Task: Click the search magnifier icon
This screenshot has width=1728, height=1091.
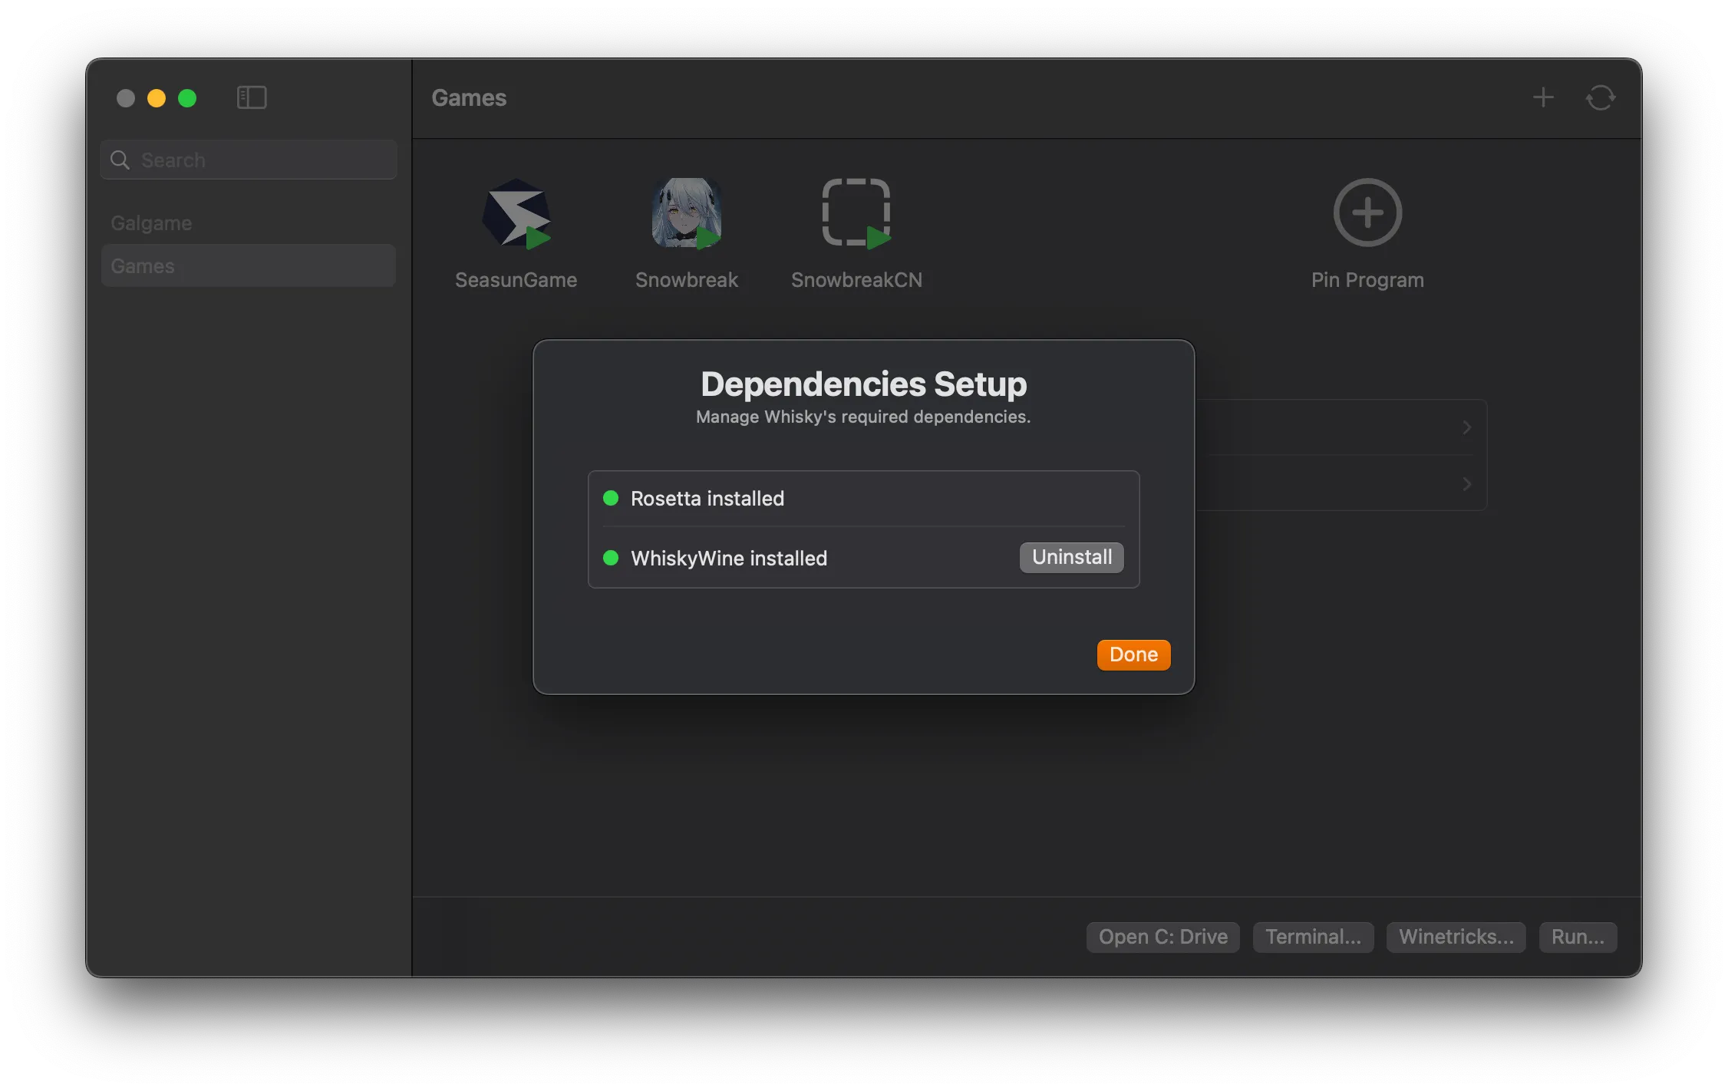Action: click(120, 160)
